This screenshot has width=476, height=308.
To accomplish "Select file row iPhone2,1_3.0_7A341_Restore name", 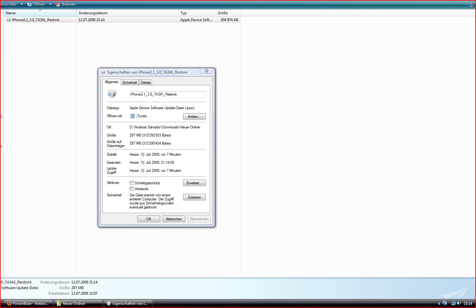I will click(35, 20).
